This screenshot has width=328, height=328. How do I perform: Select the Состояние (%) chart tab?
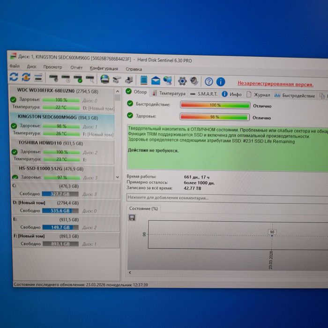click(143, 209)
